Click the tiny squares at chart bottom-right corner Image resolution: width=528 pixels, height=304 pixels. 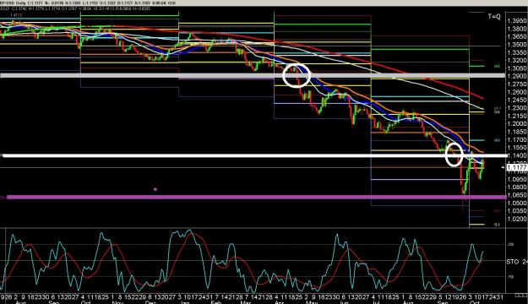coord(521,295)
